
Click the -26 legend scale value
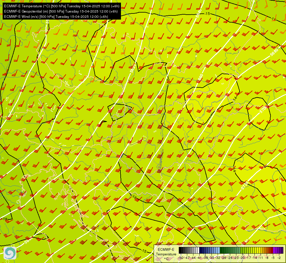230,258
